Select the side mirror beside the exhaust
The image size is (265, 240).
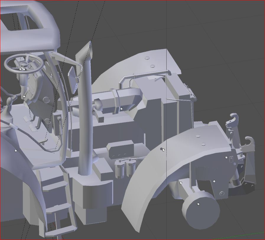click(73, 80)
